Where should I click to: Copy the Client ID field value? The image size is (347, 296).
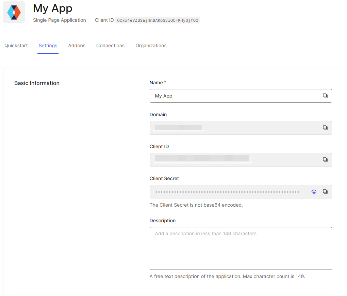pos(325,160)
